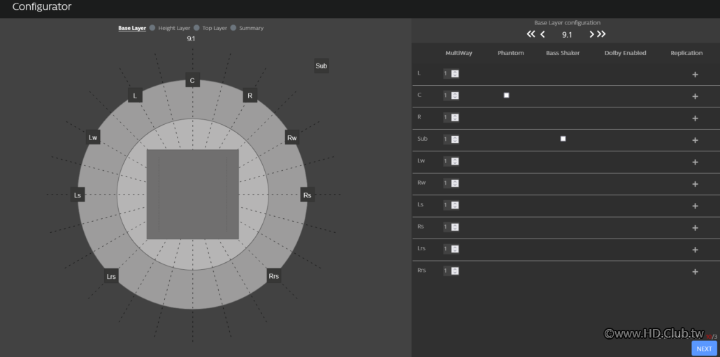This screenshot has width=720, height=357.
Task: Adjust MultiWay stepper for Rs channel
Action: 454,227
